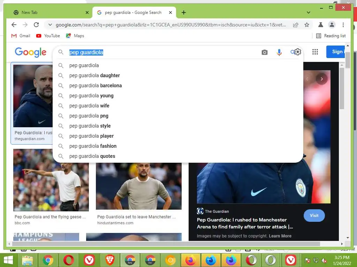The image size is (357, 267).
Task: Pick suggestion pep guardiola style
Action: pyautogui.click(x=178, y=126)
